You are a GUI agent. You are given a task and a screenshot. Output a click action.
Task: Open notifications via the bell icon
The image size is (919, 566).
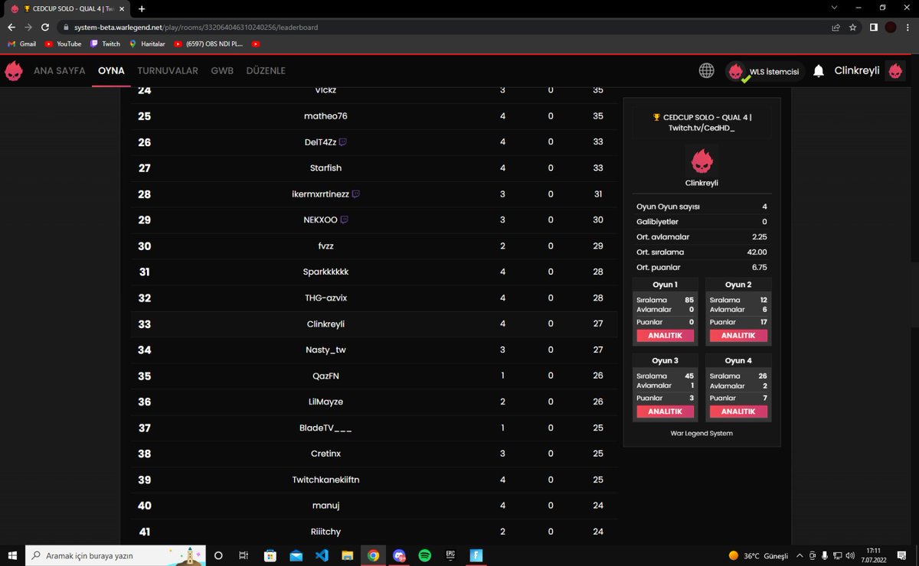[x=818, y=70]
